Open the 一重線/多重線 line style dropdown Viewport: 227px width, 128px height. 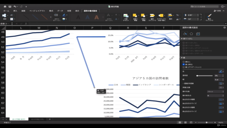[221, 84]
